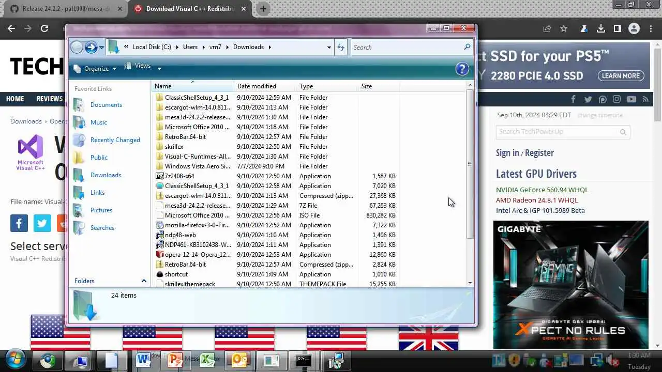Image resolution: width=662 pixels, height=372 pixels.
Task: Open Word from the taskbar
Action: click(x=143, y=360)
